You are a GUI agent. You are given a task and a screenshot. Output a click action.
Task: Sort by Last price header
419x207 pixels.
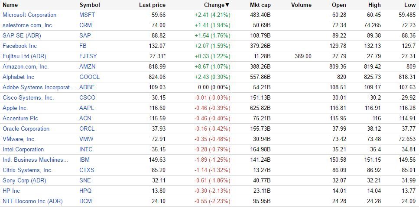(152, 5)
